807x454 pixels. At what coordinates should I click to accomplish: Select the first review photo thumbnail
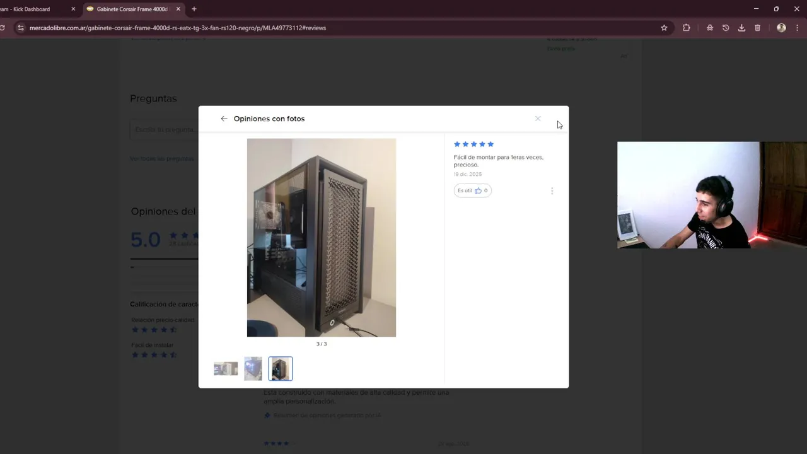[226, 369]
